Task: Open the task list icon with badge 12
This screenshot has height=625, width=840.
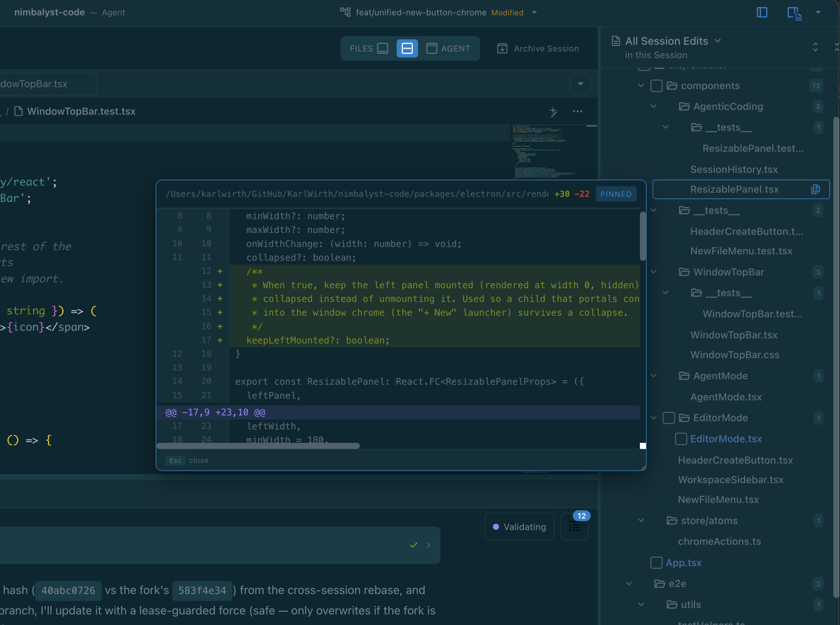Action: point(575,527)
